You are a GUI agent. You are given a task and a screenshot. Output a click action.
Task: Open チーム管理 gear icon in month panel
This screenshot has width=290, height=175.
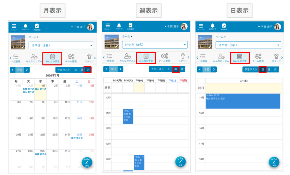[71, 58]
